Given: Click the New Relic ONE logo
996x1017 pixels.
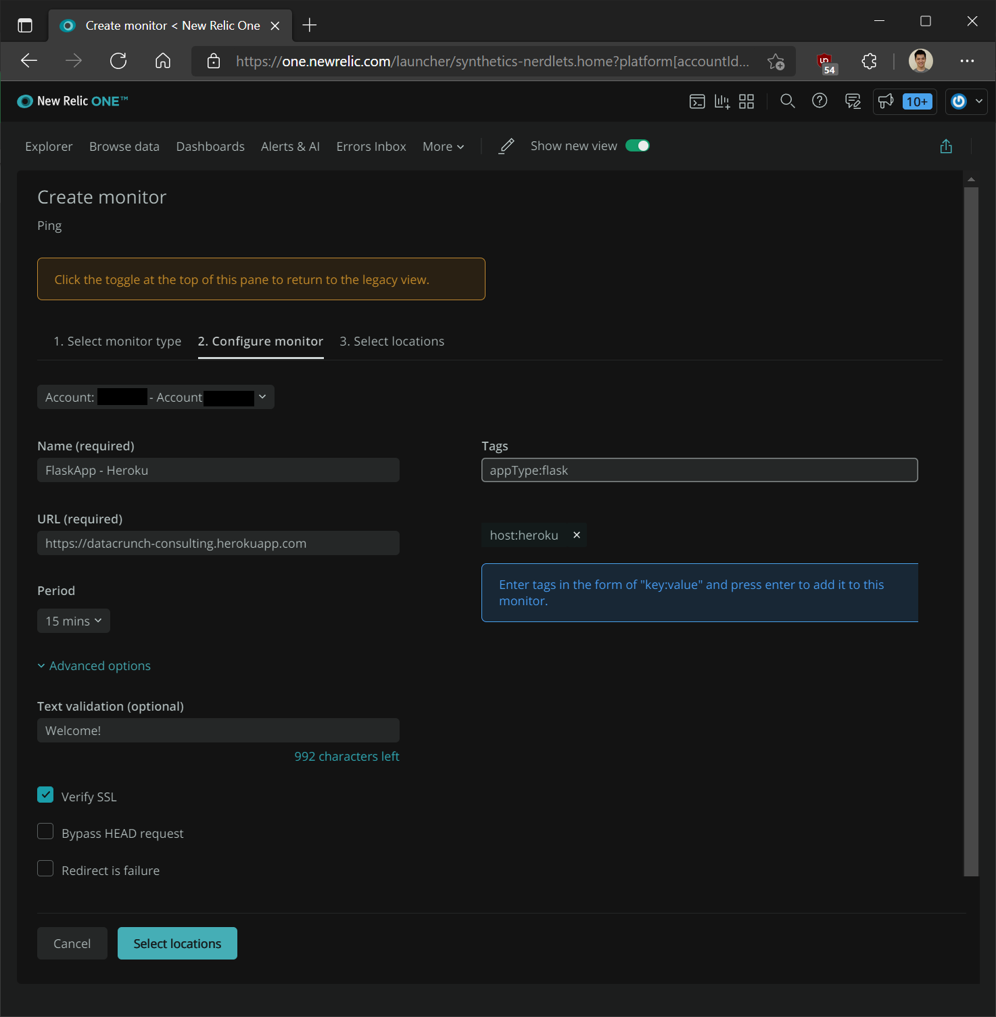Looking at the screenshot, I should (x=72, y=101).
